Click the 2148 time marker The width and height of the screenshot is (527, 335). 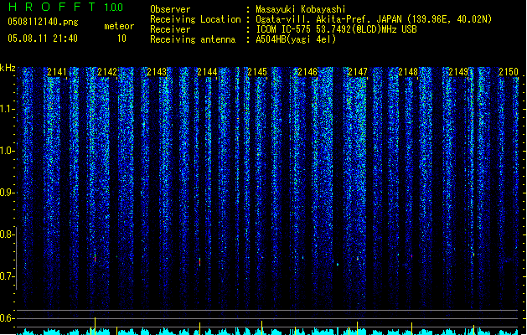pyautogui.click(x=408, y=72)
